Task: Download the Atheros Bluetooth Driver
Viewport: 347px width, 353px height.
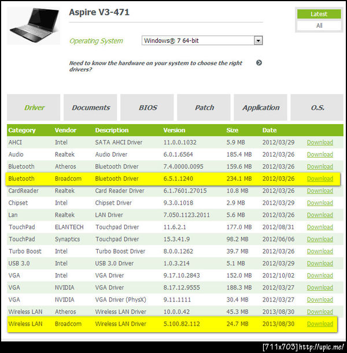Action: pyautogui.click(x=320, y=166)
